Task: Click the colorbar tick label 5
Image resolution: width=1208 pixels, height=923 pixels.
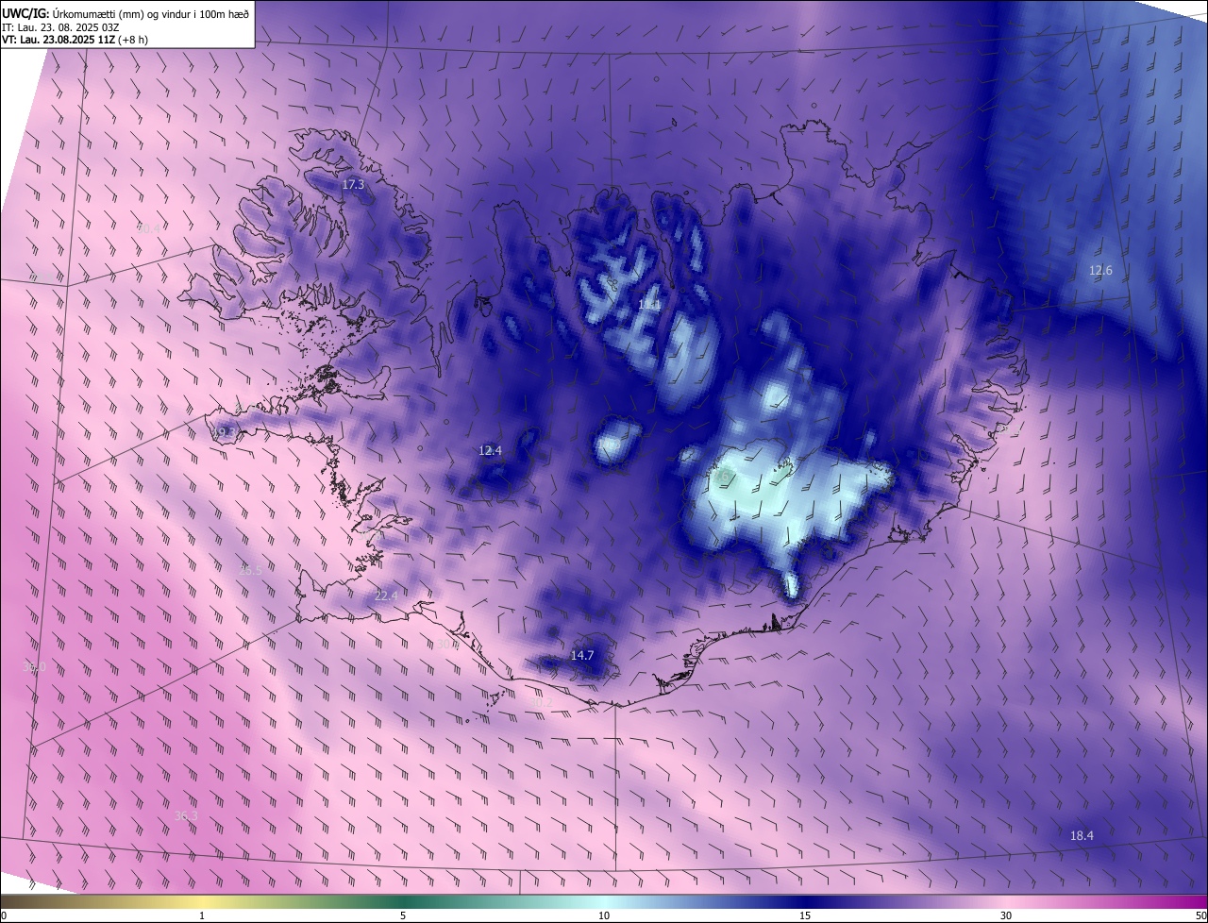Action: point(403,915)
